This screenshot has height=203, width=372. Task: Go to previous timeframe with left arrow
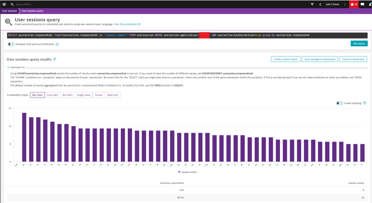click(x=319, y=4)
